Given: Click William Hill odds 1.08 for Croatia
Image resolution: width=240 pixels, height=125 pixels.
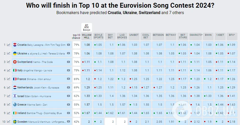Looking at the screenshot, I should click(x=87, y=45).
